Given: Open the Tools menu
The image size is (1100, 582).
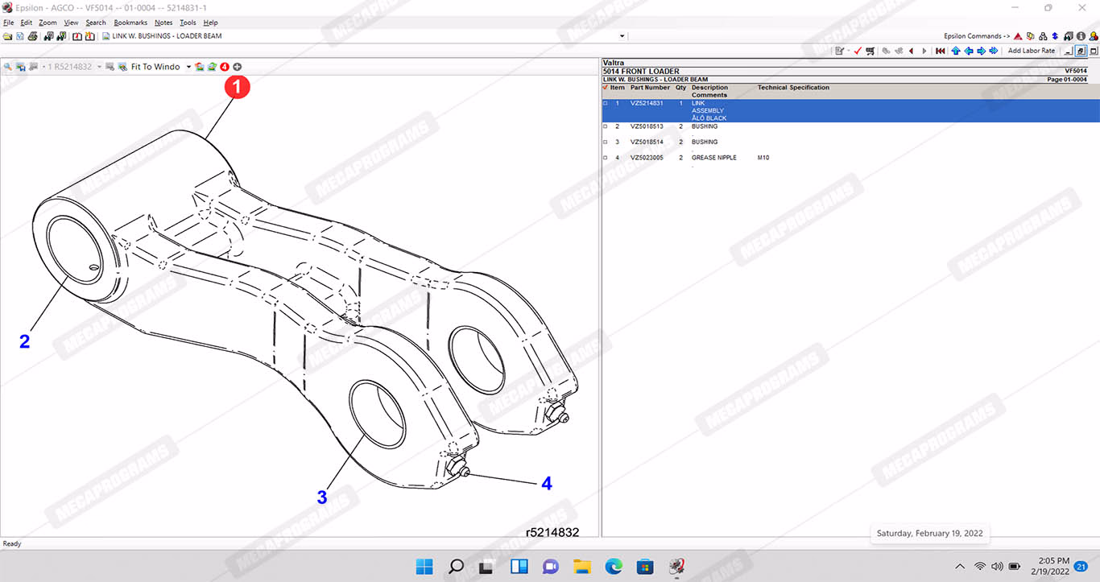Looking at the screenshot, I should click(x=188, y=23).
